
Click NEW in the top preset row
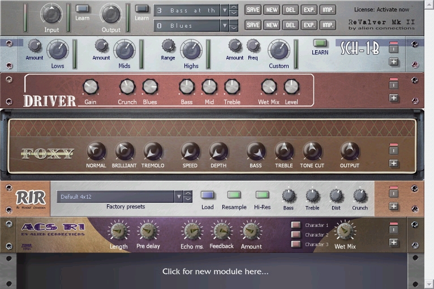[272, 10]
